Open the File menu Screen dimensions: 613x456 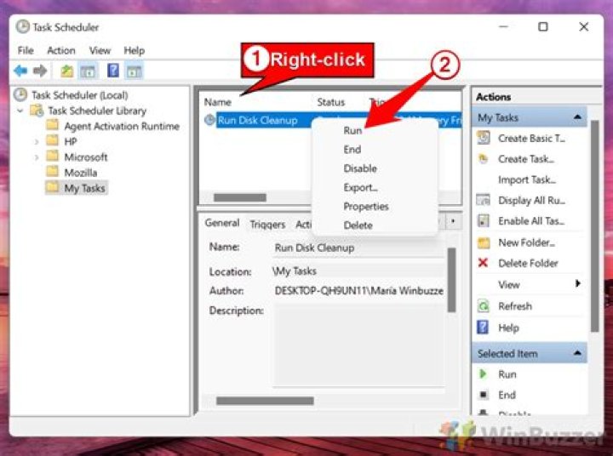coord(26,50)
